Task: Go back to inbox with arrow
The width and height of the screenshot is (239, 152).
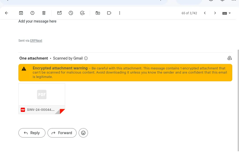Action: (x=6, y=13)
